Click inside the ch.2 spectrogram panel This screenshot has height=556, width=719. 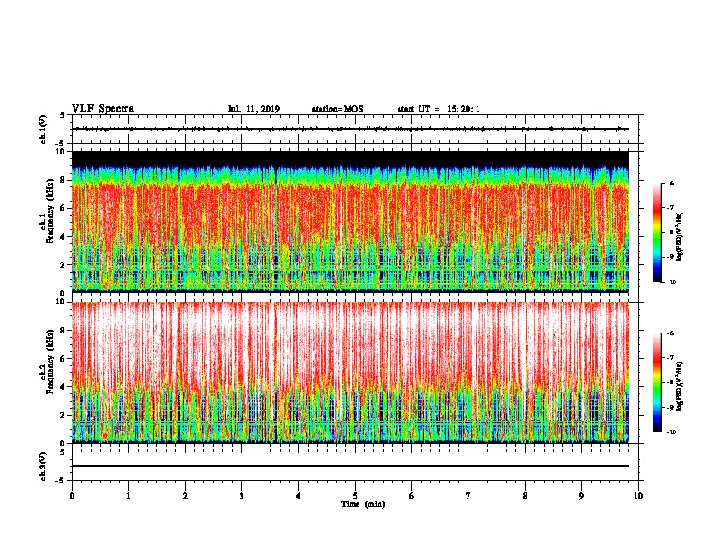tap(350, 372)
